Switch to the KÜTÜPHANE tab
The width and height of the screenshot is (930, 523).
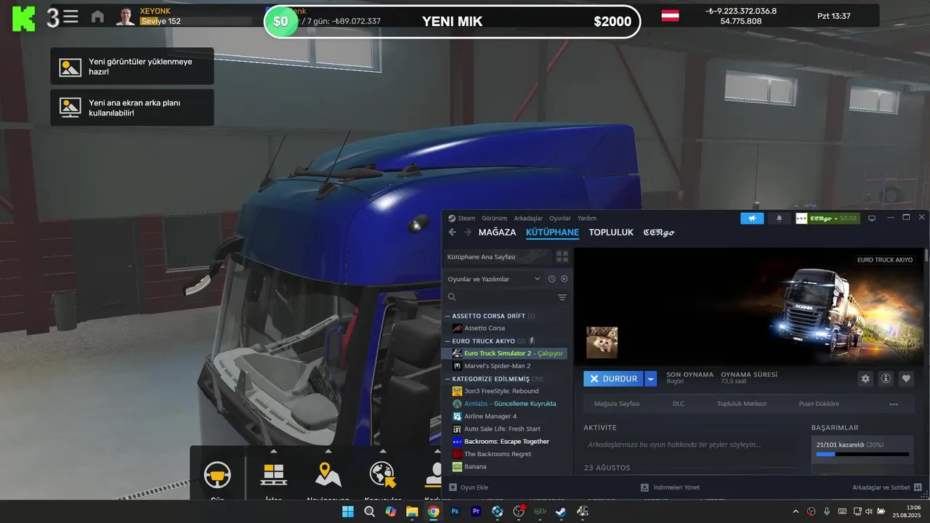[552, 232]
